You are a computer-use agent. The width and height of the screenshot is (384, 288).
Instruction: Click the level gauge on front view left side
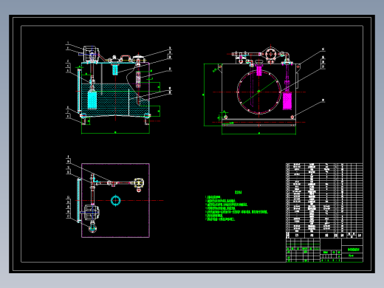(x=79, y=91)
